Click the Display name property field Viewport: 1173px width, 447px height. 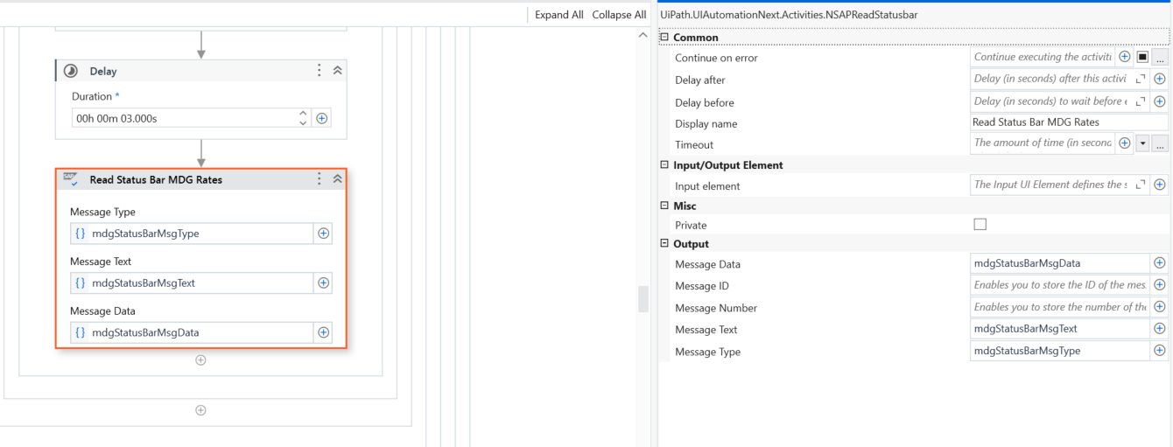click(x=1069, y=122)
